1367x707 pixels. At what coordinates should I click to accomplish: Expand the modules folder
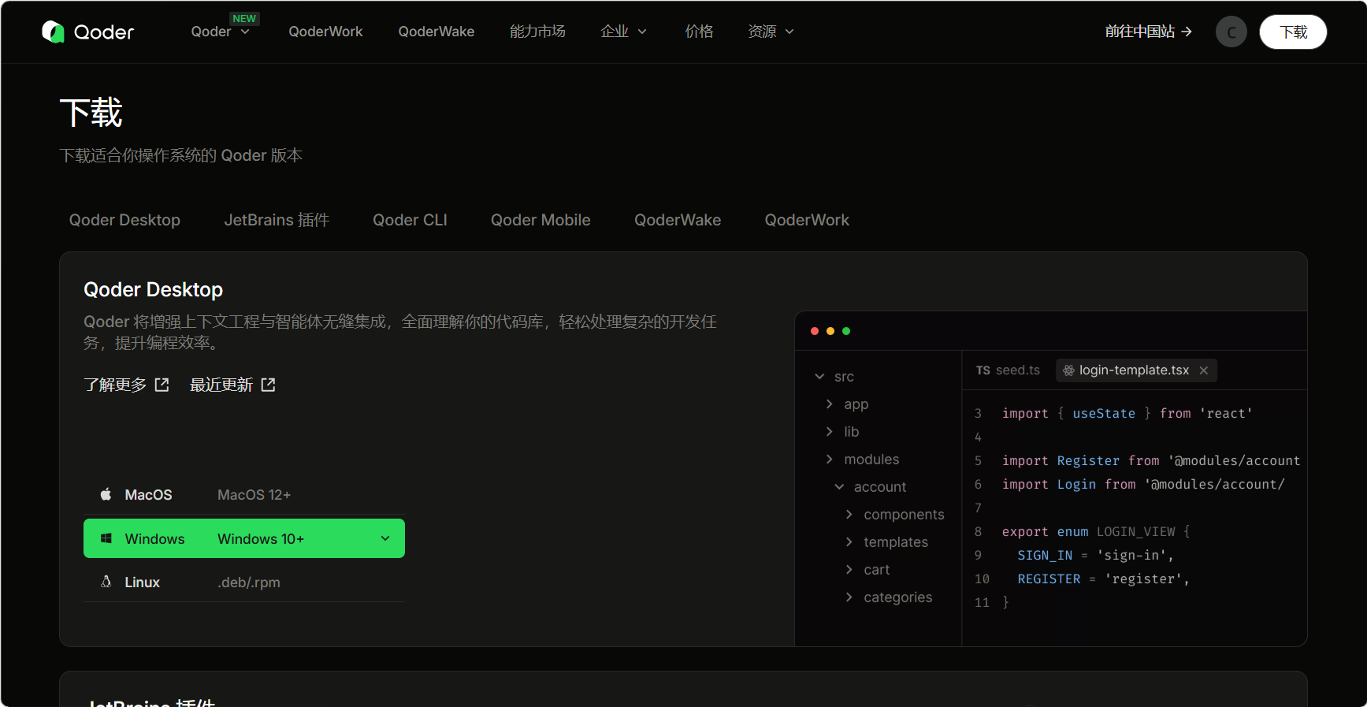tap(829, 460)
